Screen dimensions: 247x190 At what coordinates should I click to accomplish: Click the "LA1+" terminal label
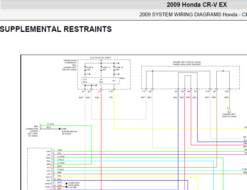(x=49, y=171)
